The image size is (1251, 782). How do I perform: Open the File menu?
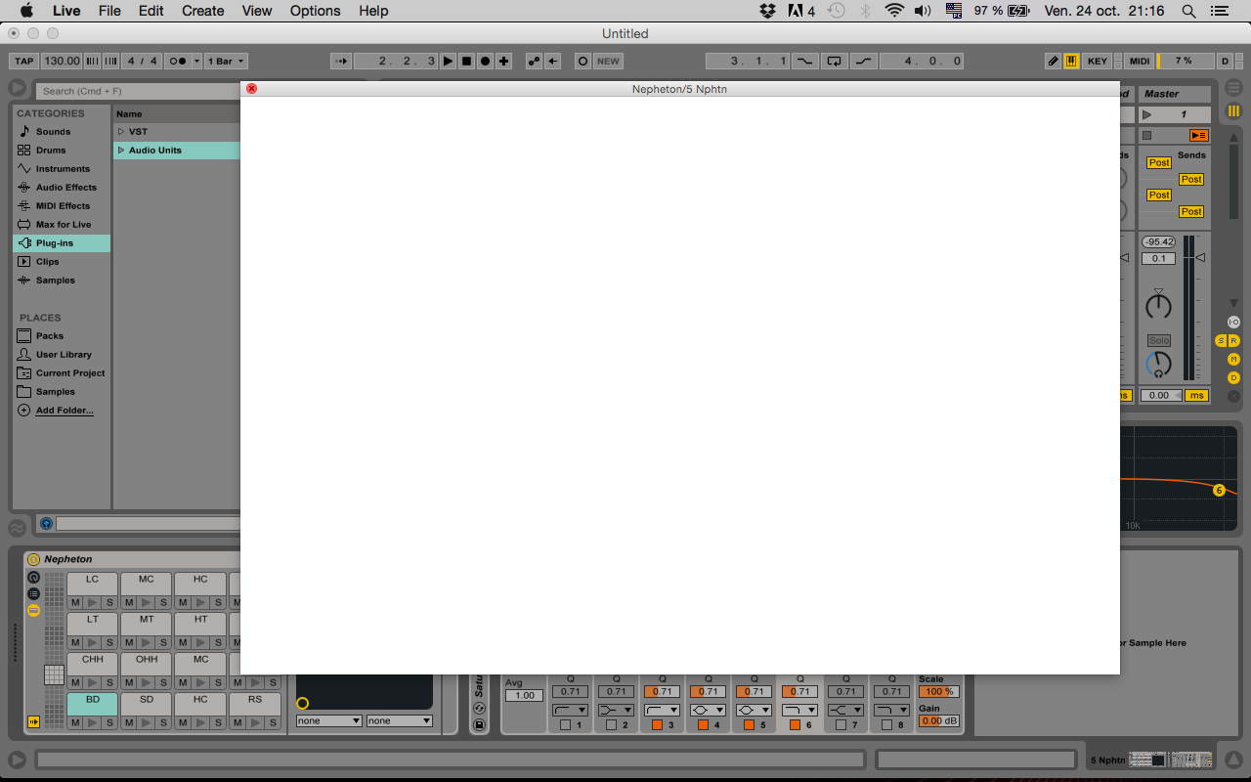[109, 11]
